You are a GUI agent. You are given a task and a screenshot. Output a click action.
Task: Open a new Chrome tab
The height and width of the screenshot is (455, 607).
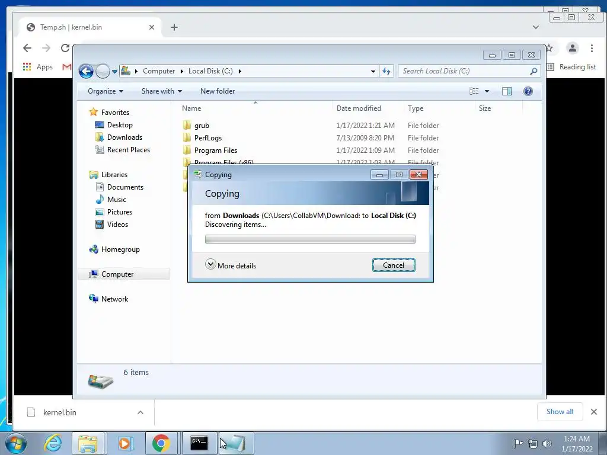pos(174,27)
